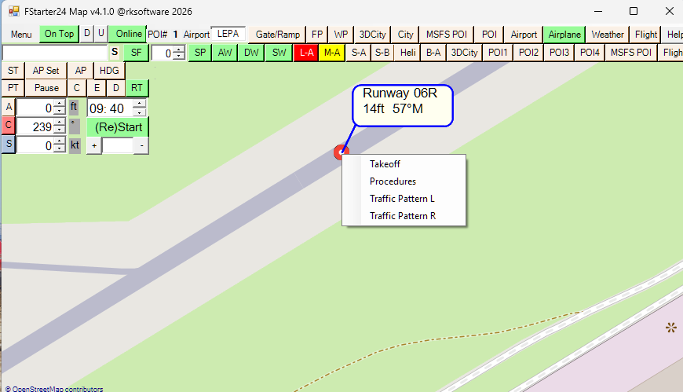
Task: Open the MSFS POI tab in top row
Action: click(x=447, y=35)
